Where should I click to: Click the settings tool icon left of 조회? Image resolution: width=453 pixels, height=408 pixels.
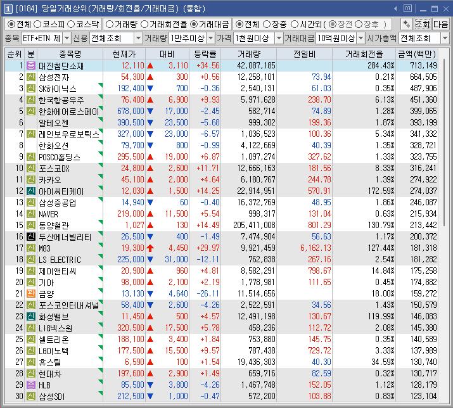click(x=407, y=24)
